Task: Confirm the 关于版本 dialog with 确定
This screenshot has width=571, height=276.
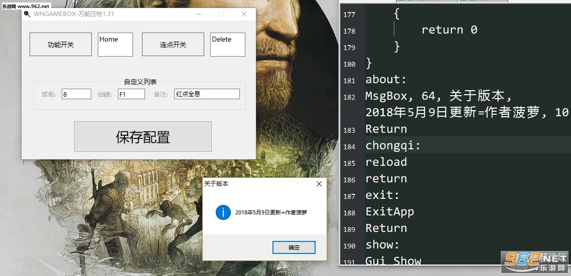Action: coord(294,247)
